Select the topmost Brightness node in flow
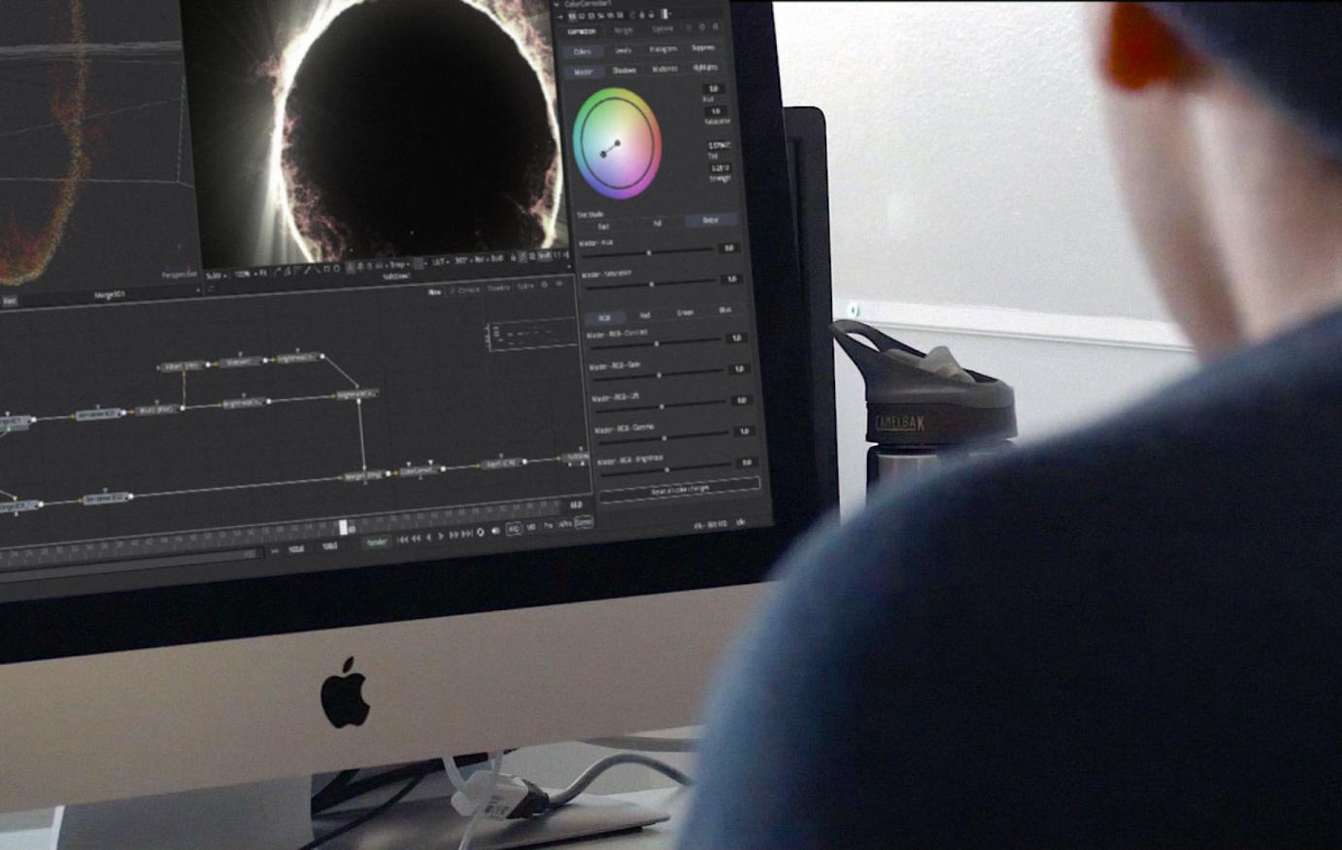The height and width of the screenshot is (850, 1342). 297,358
